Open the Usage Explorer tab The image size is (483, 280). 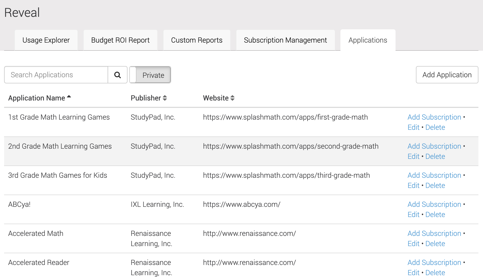pyautogui.click(x=46, y=40)
